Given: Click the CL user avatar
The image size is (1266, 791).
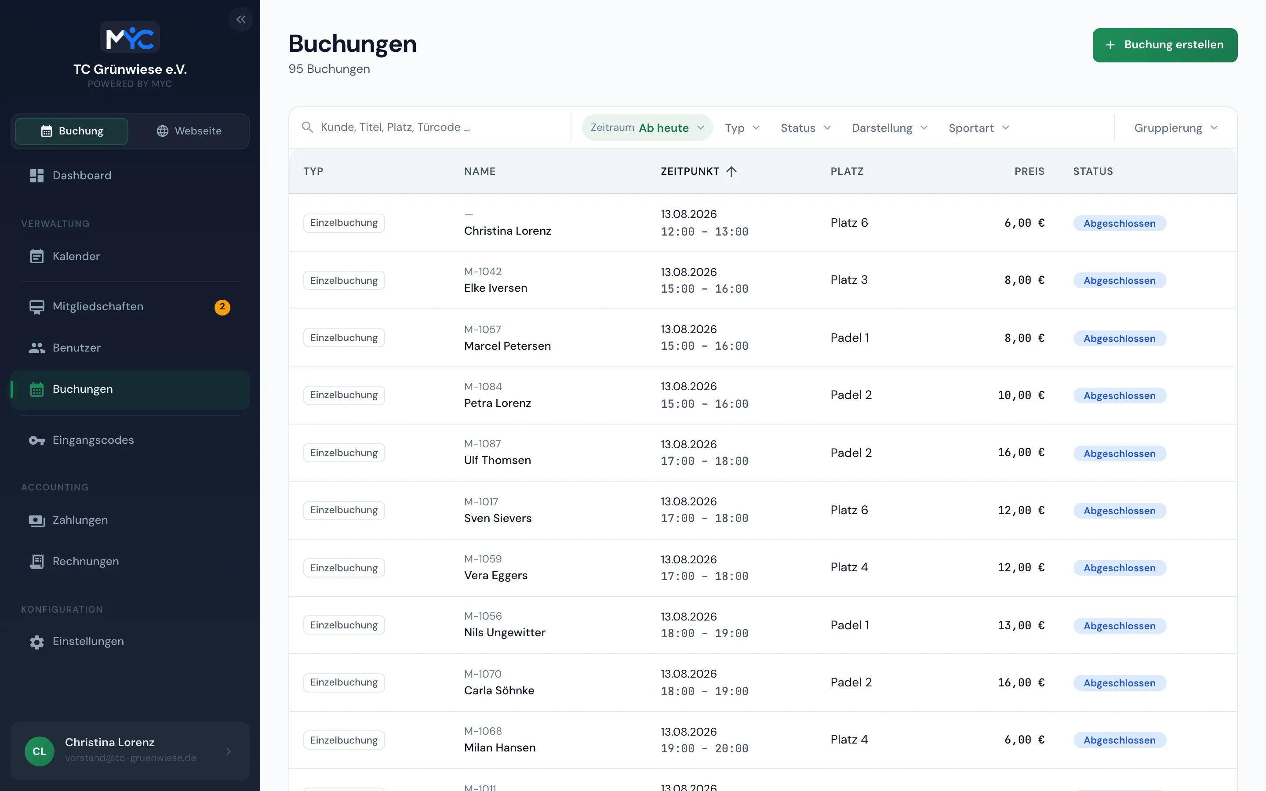Looking at the screenshot, I should pyautogui.click(x=39, y=751).
